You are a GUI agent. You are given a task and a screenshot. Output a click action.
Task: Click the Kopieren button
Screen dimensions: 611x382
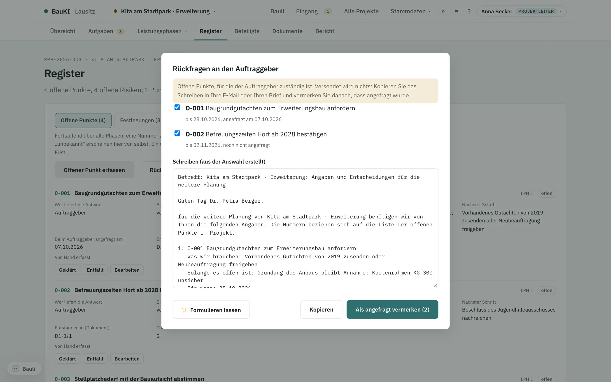[321, 310]
